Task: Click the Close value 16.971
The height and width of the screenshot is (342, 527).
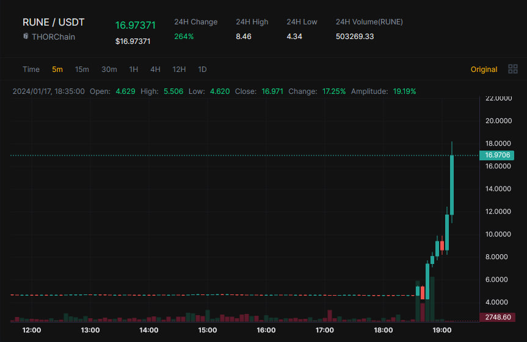Action: click(272, 91)
